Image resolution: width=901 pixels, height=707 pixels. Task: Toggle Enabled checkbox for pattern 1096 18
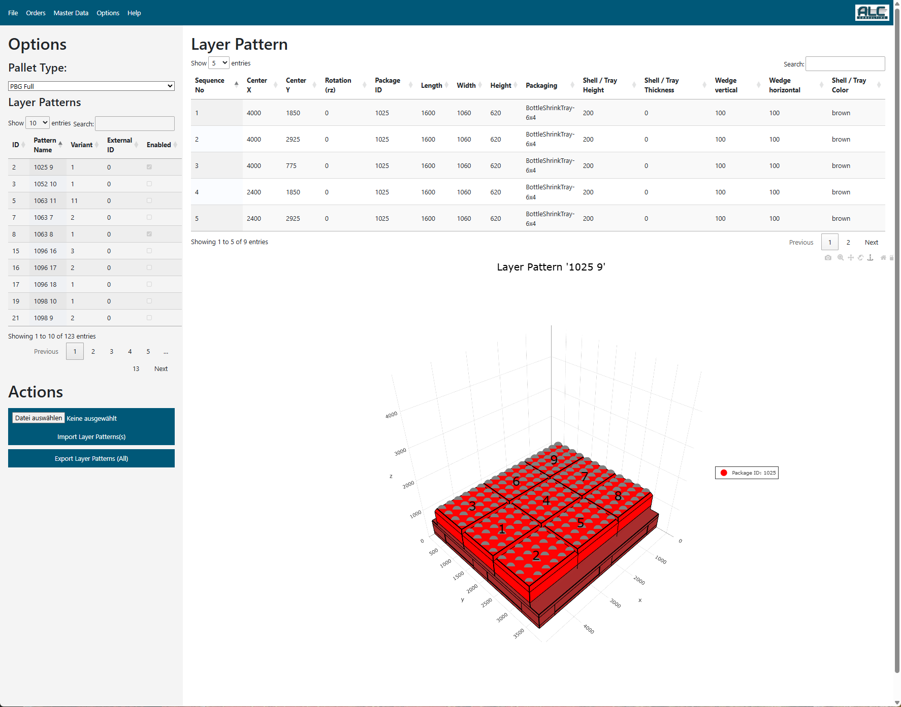[x=149, y=284]
